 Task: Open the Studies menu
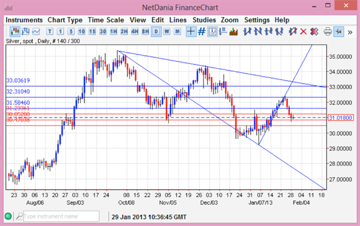204,20
